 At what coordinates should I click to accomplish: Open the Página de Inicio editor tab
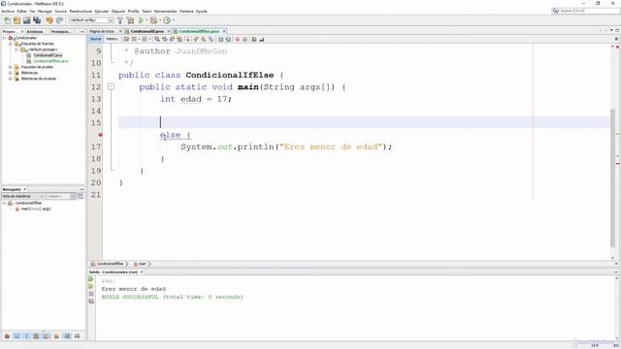pyautogui.click(x=102, y=31)
